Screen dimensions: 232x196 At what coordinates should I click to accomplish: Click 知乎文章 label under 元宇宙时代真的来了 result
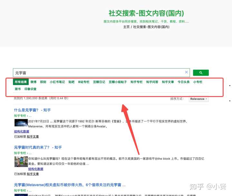(33, 174)
